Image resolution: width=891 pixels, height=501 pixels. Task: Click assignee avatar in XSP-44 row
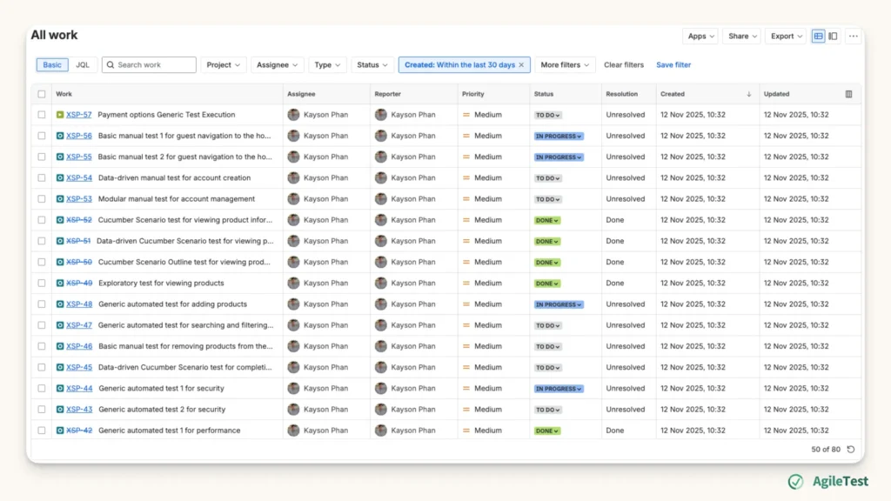pyautogui.click(x=293, y=389)
